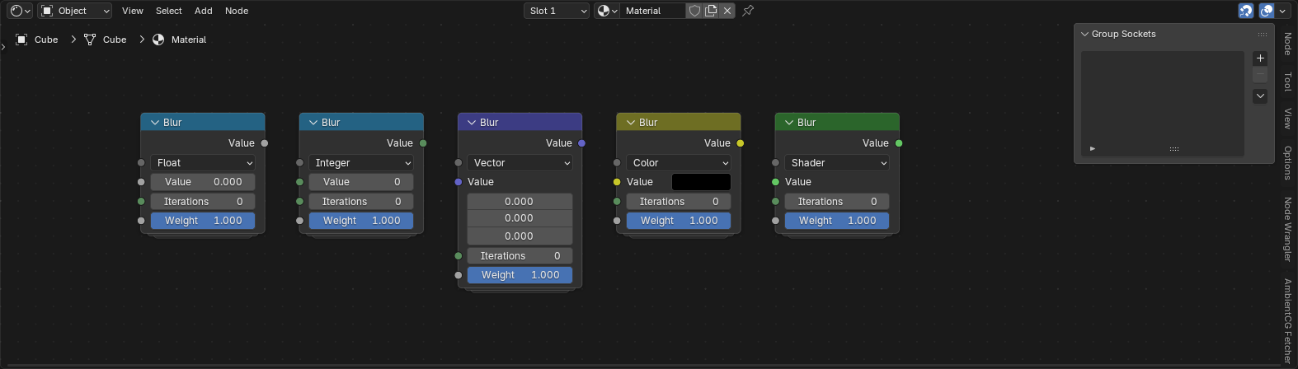
Task: Browse materials with the sphere icon
Action: (607, 11)
